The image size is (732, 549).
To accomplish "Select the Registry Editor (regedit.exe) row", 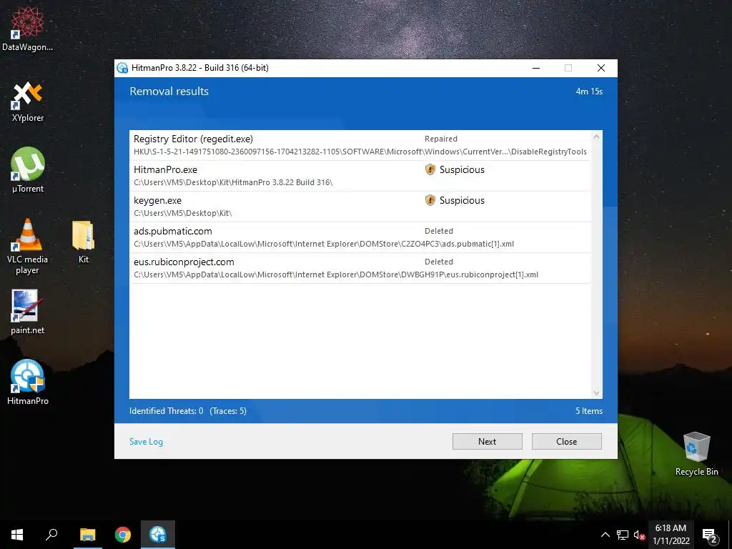I will coord(360,145).
